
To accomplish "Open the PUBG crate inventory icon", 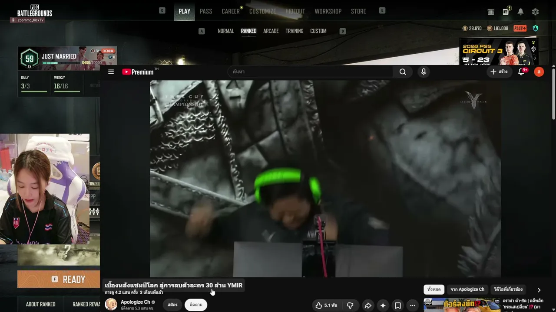I will (x=491, y=12).
